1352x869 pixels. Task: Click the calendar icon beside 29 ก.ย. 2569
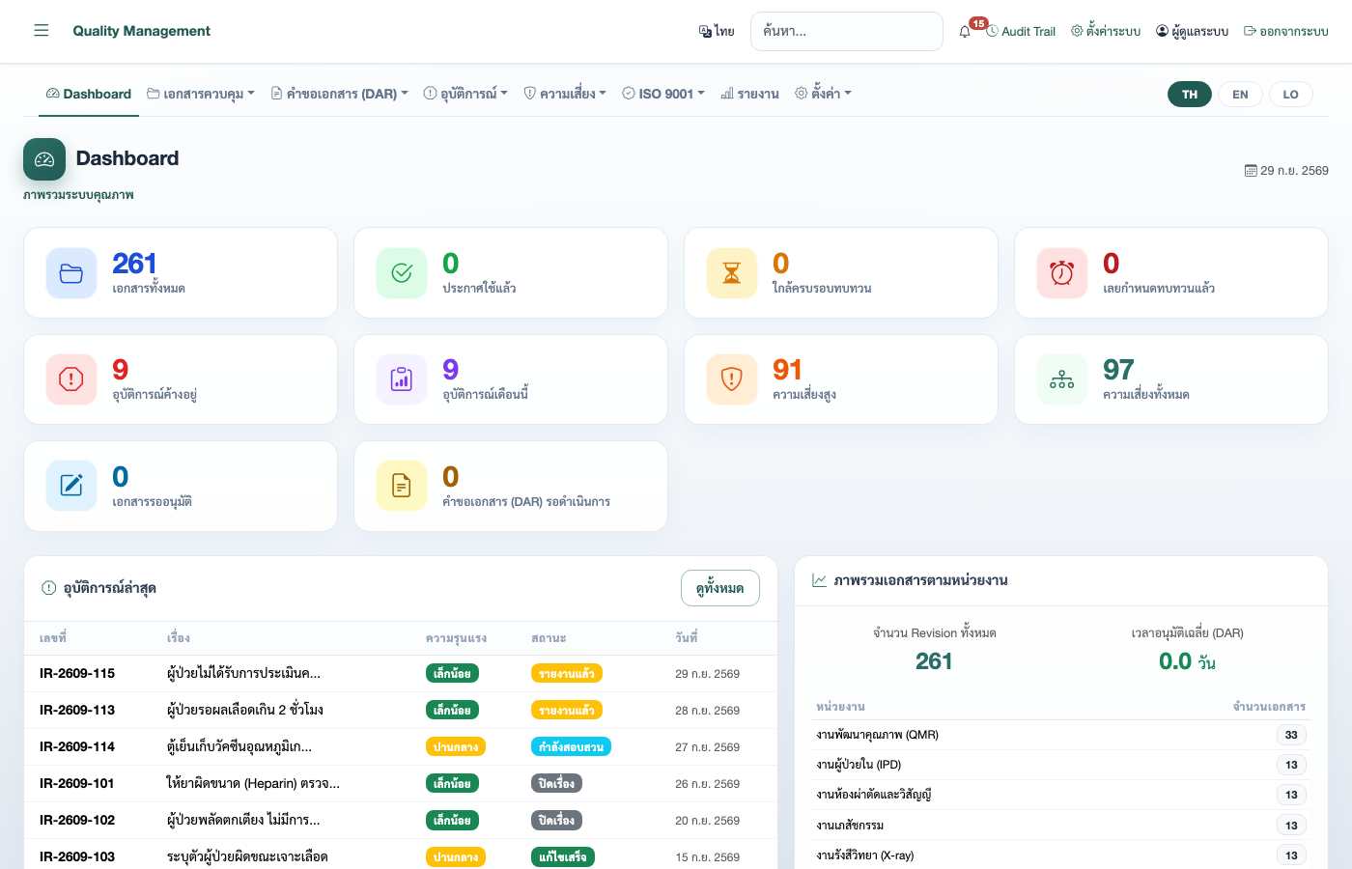point(1251,171)
